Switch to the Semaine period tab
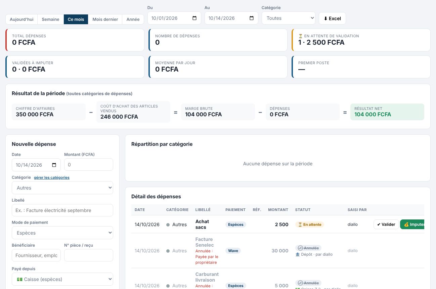Image resolution: width=436 pixels, height=289 pixels. (50, 19)
